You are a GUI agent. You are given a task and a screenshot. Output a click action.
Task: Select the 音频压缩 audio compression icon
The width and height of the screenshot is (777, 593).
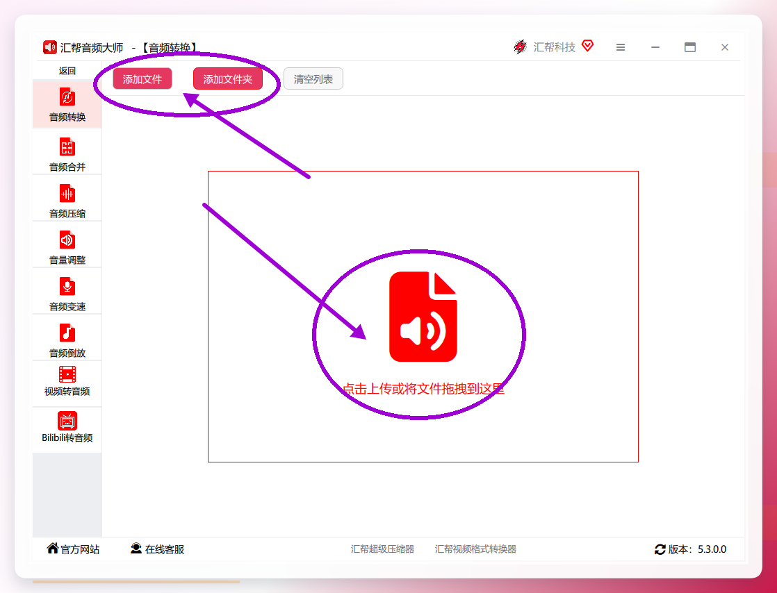(x=67, y=194)
